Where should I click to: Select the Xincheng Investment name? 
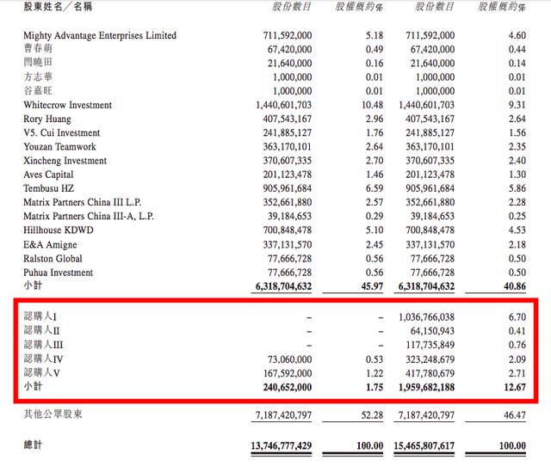[x=65, y=161]
